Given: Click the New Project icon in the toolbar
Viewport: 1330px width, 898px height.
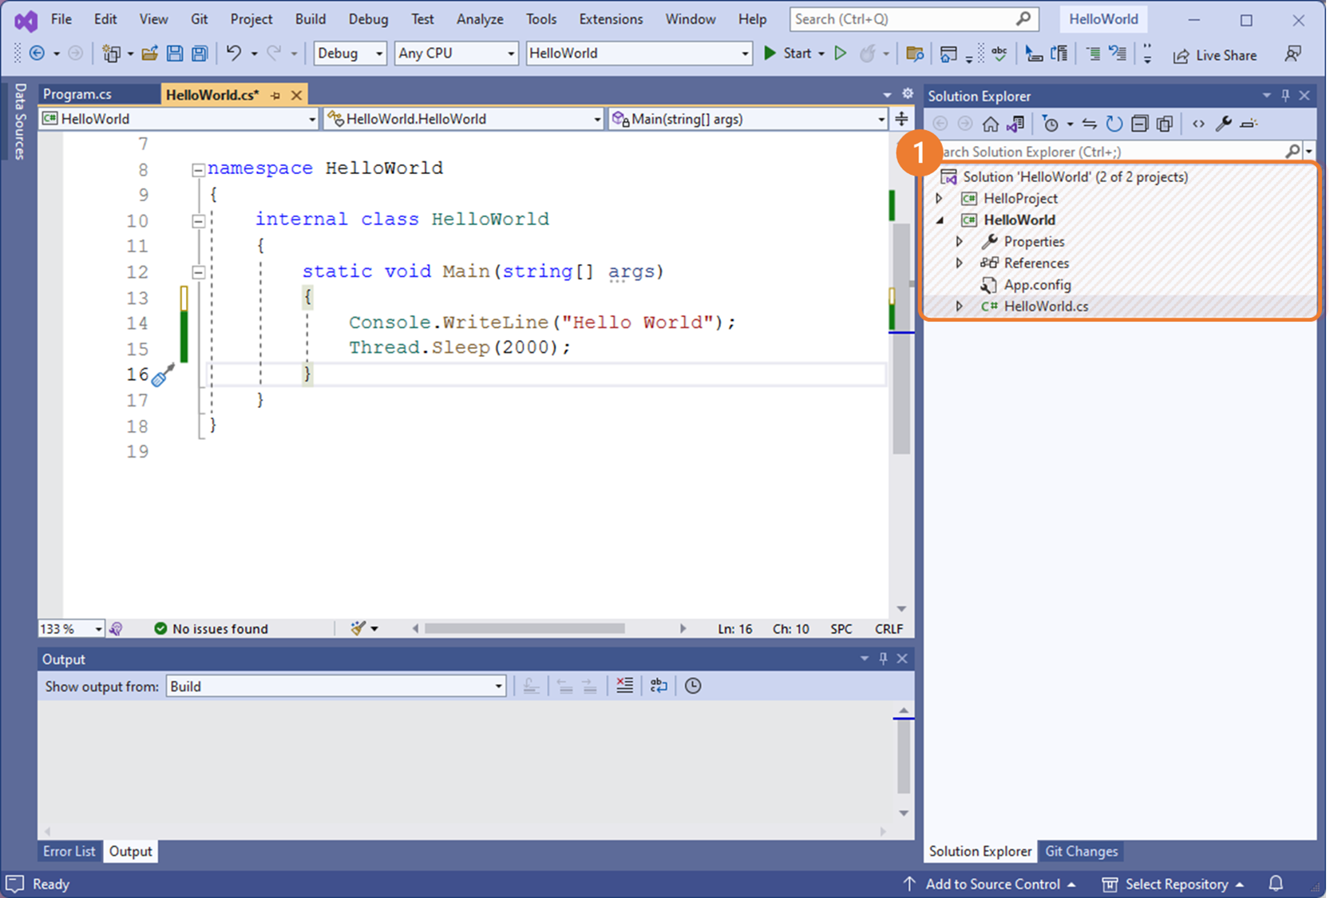Looking at the screenshot, I should (111, 53).
